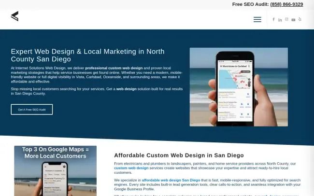Viewport: 314px width, 196px height.
Task: Click the Free SEO Audit label text
Action: point(250,4)
